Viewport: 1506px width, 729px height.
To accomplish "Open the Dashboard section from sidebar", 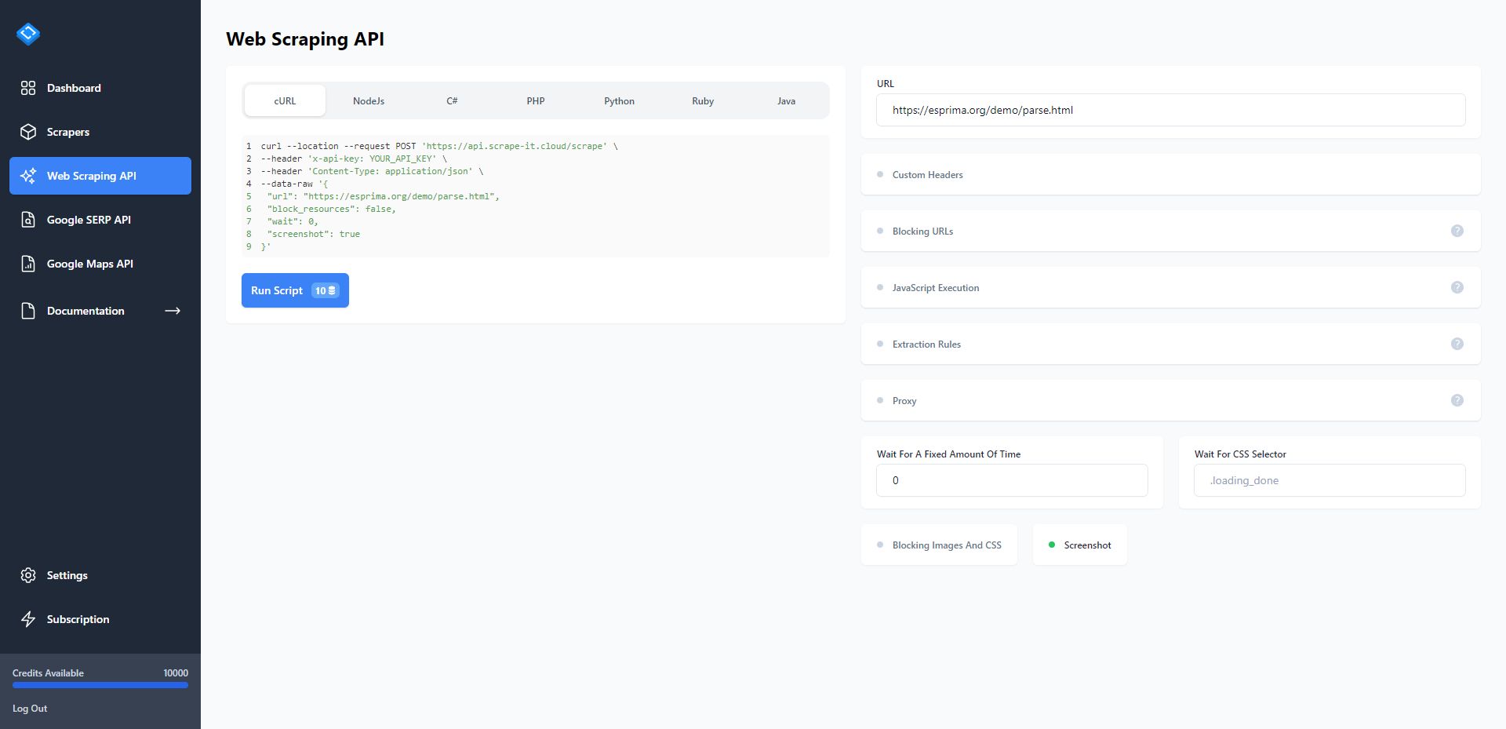I will pyautogui.click(x=74, y=88).
